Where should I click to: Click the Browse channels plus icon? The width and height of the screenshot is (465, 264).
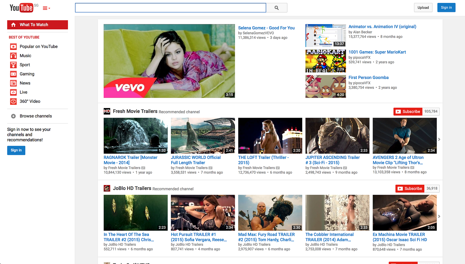13,116
